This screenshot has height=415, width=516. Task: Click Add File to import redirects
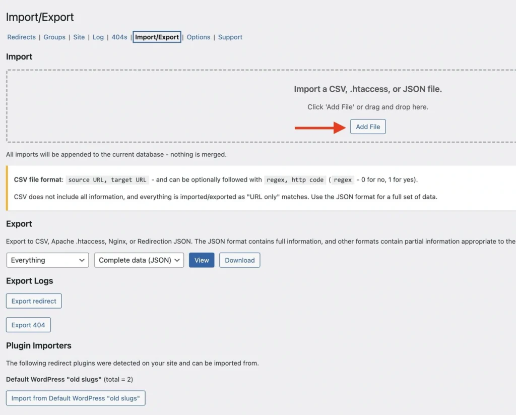[368, 127]
